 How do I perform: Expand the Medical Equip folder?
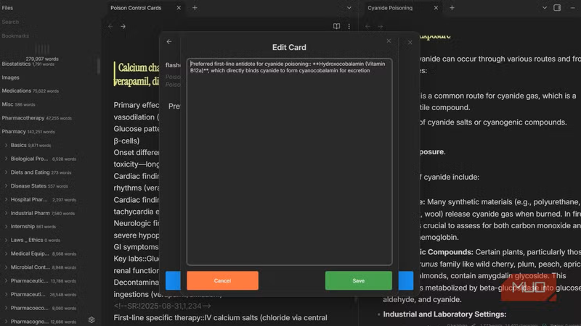click(x=29, y=254)
